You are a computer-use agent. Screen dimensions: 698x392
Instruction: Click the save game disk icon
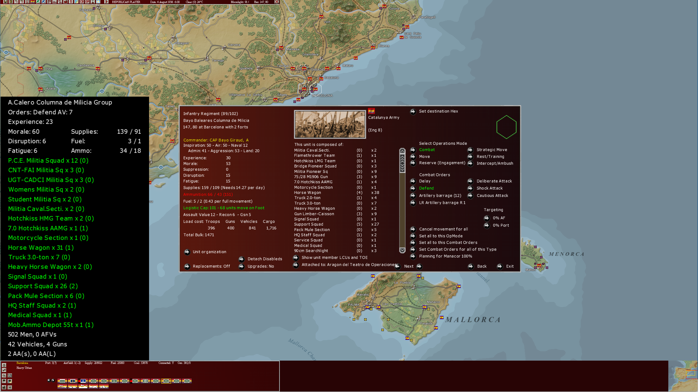click(5, 2)
